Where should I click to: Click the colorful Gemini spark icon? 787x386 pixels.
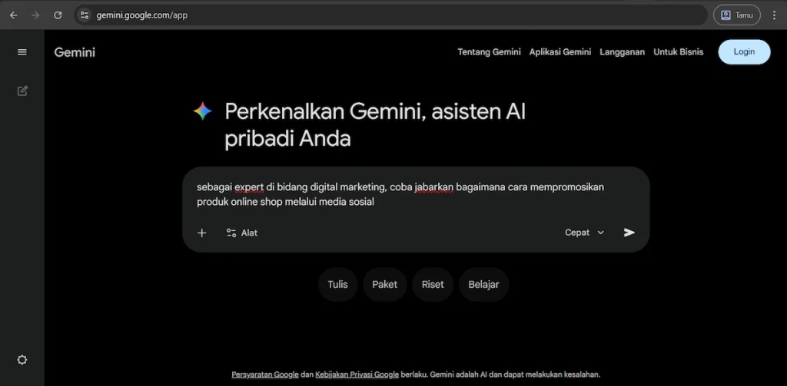(202, 111)
